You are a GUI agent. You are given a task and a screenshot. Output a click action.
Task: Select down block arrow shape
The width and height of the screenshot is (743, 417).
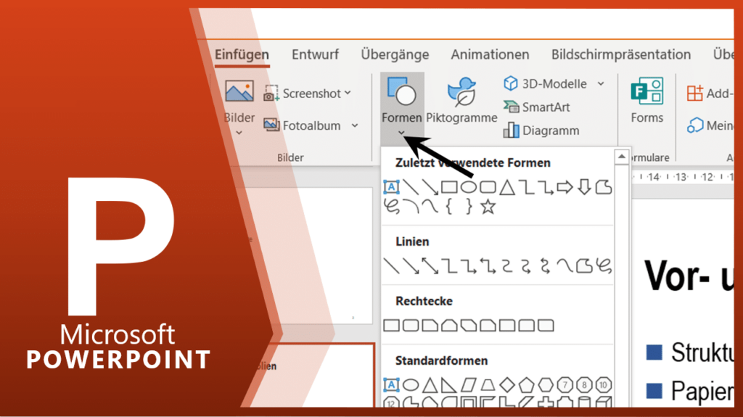point(584,187)
